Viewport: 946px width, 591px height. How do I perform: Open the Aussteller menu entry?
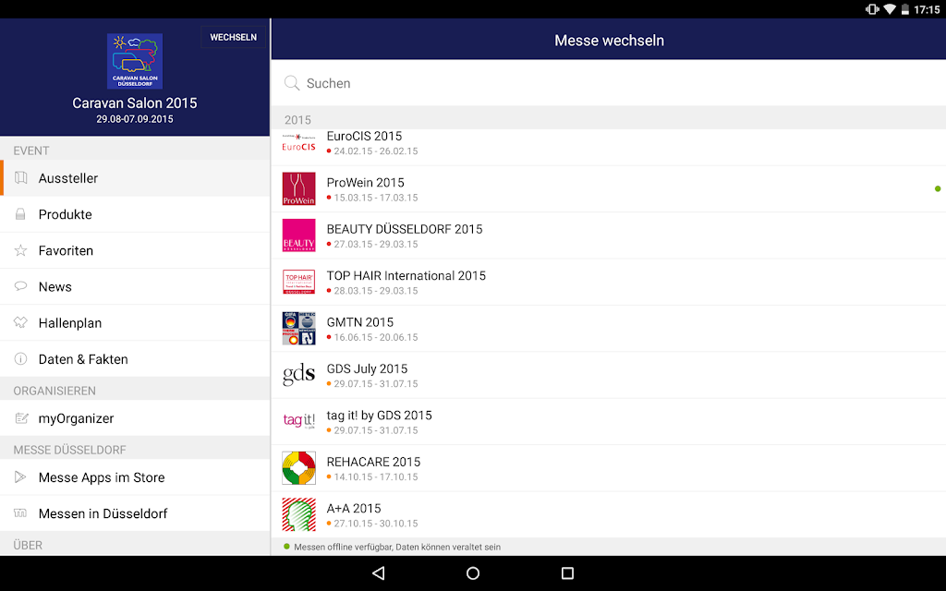point(135,178)
